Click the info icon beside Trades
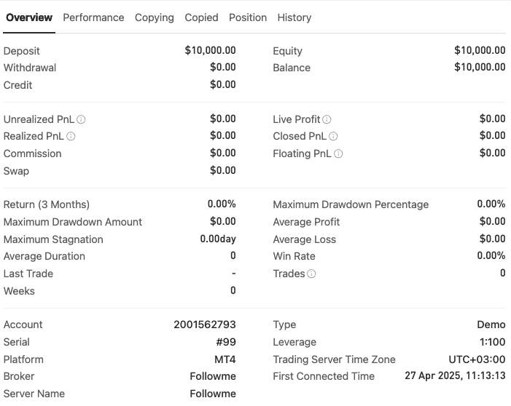The height and width of the screenshot is (406, 511). (311, 274)
